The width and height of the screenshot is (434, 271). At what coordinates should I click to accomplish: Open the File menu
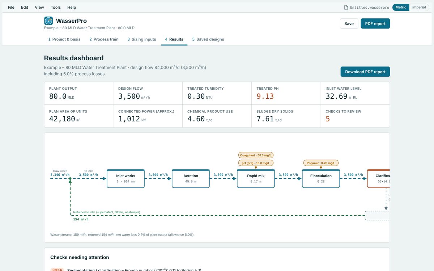click(11, 7)
